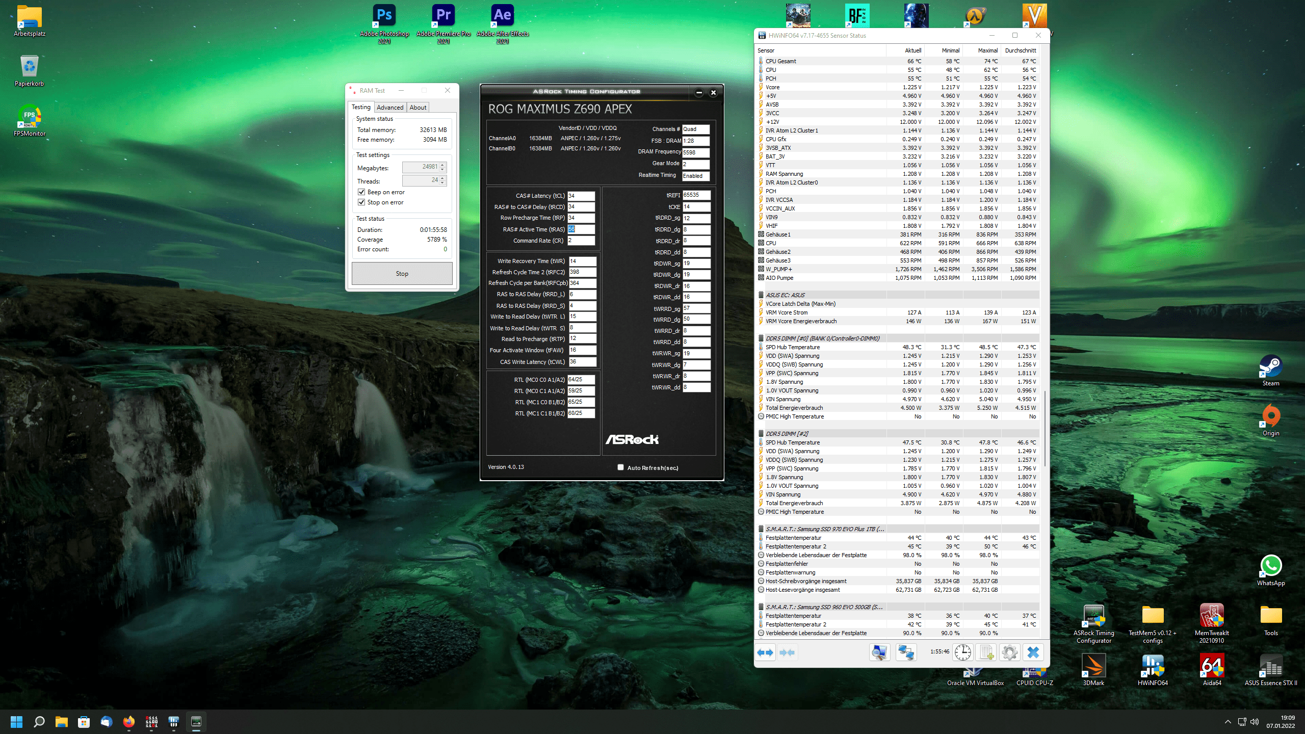
Task: Click the DRAM Frequency value field
Action: point(696,152)
